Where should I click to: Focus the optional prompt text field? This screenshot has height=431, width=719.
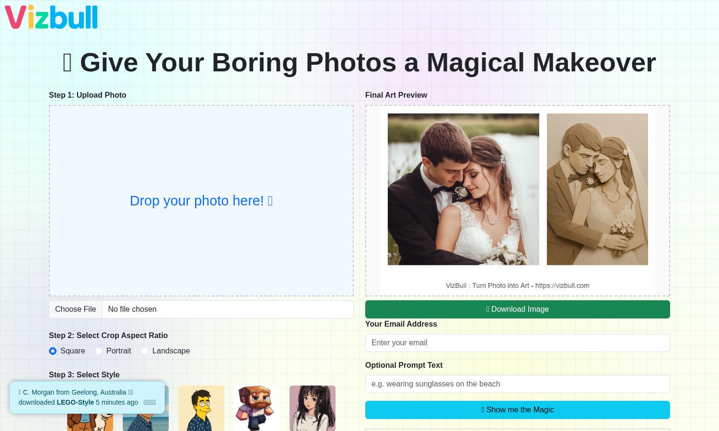pos(518,384)
